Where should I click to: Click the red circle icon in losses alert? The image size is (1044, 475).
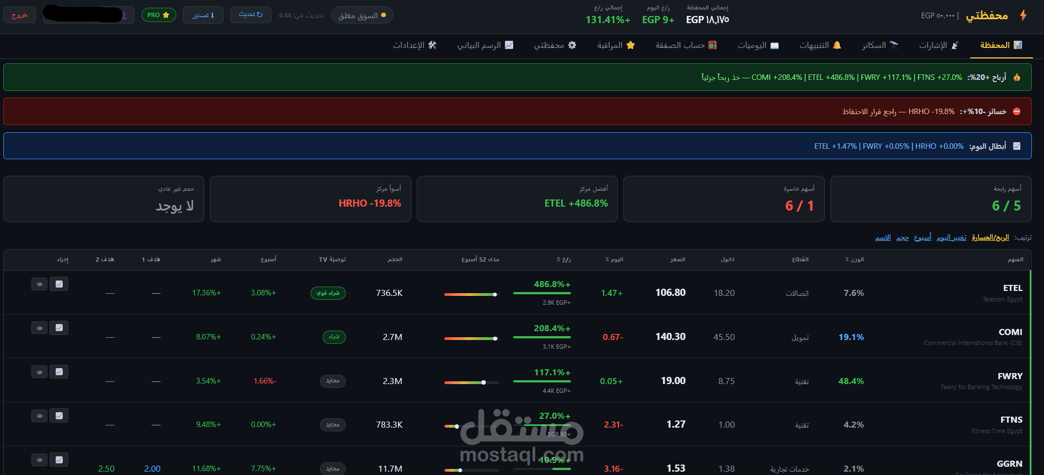pyautogui.click(x=1016, y=111)
